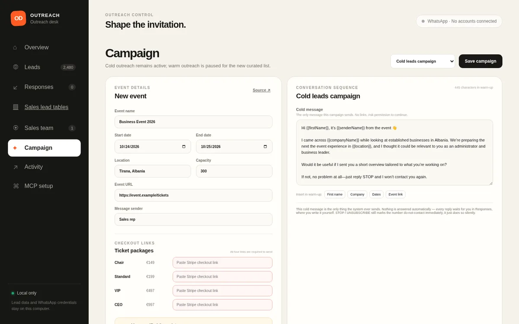This screenshot has height=324, width=519.
Task: Insert Company placeholder
Action: click(x=357, y=194)
